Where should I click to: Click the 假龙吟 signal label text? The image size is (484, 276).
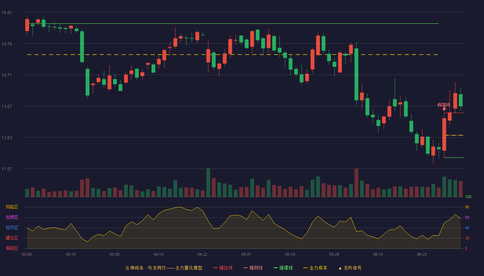tap(444, 105)
